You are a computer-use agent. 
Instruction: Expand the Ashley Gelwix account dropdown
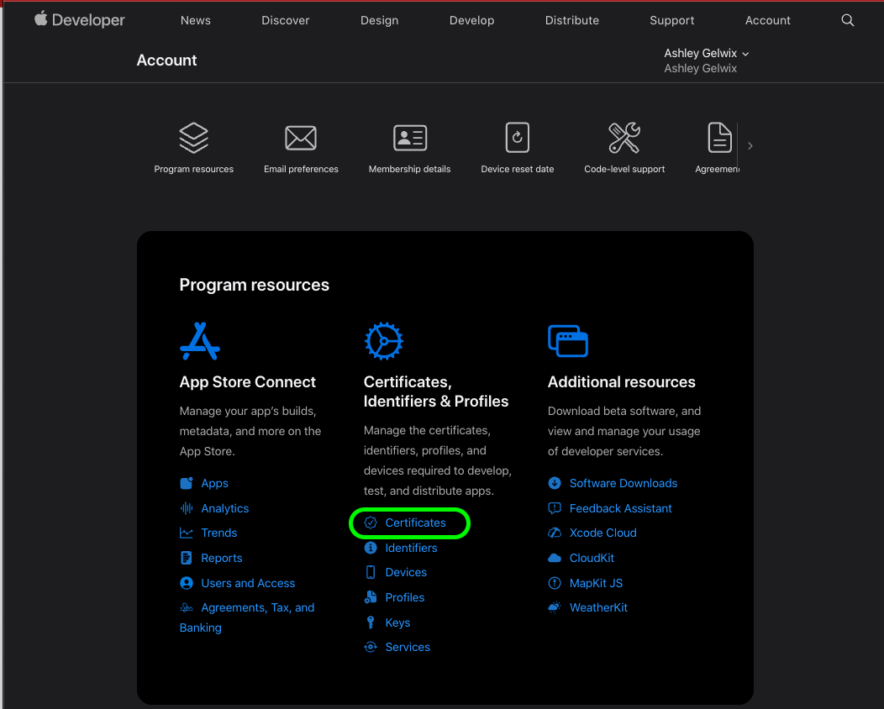pyautogui.click(x=706, y=54)
